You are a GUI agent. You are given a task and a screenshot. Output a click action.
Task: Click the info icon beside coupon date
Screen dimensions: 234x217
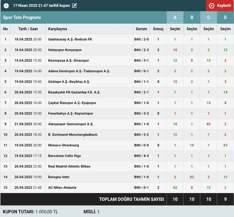pos(6,6)
